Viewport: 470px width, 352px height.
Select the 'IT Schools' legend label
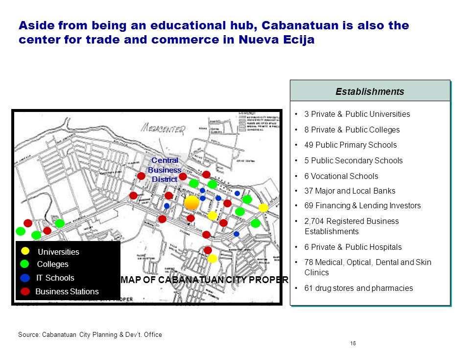(55, 278)
